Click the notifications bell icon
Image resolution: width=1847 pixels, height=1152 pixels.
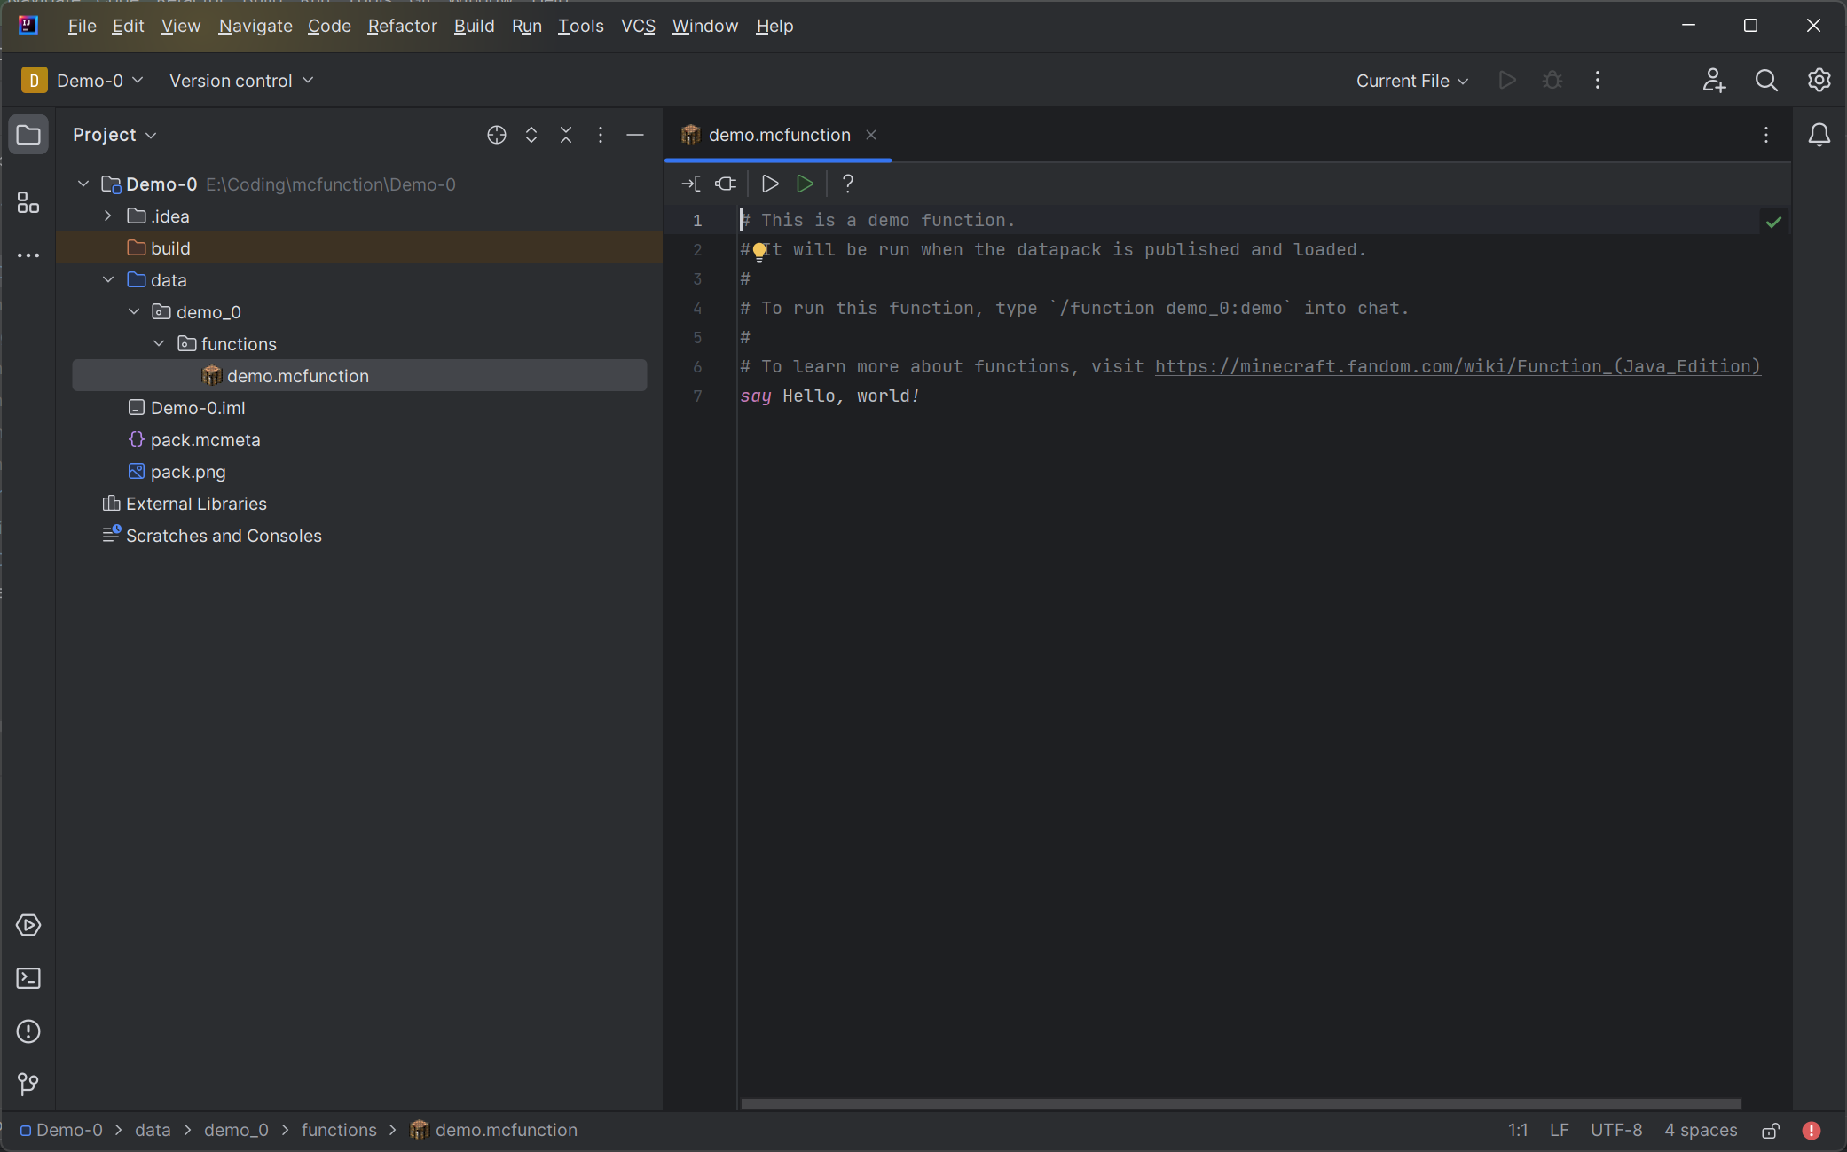(x=1819, y=134)
